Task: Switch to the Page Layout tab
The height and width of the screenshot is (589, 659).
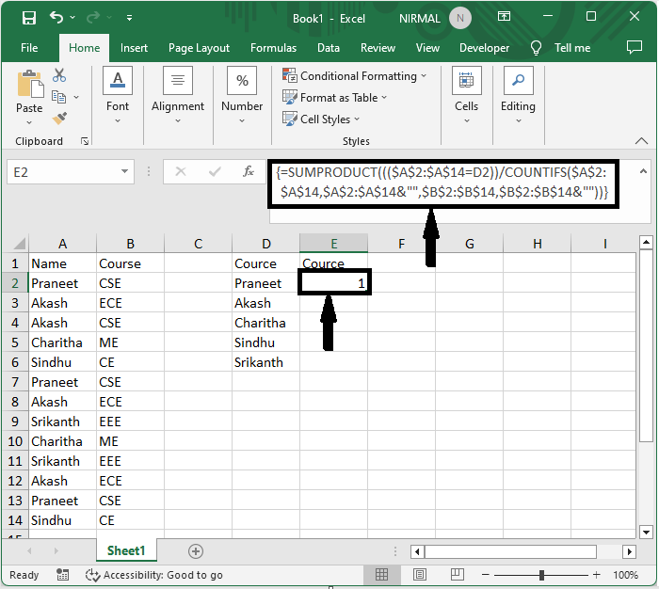Action: [199, 48]
